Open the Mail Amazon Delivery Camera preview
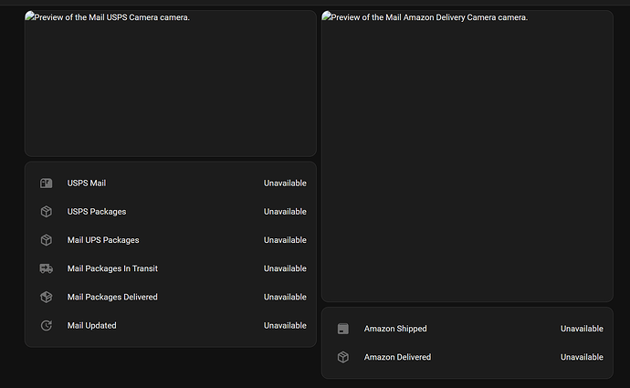This screenshot has height=388, width=630. 467,156
